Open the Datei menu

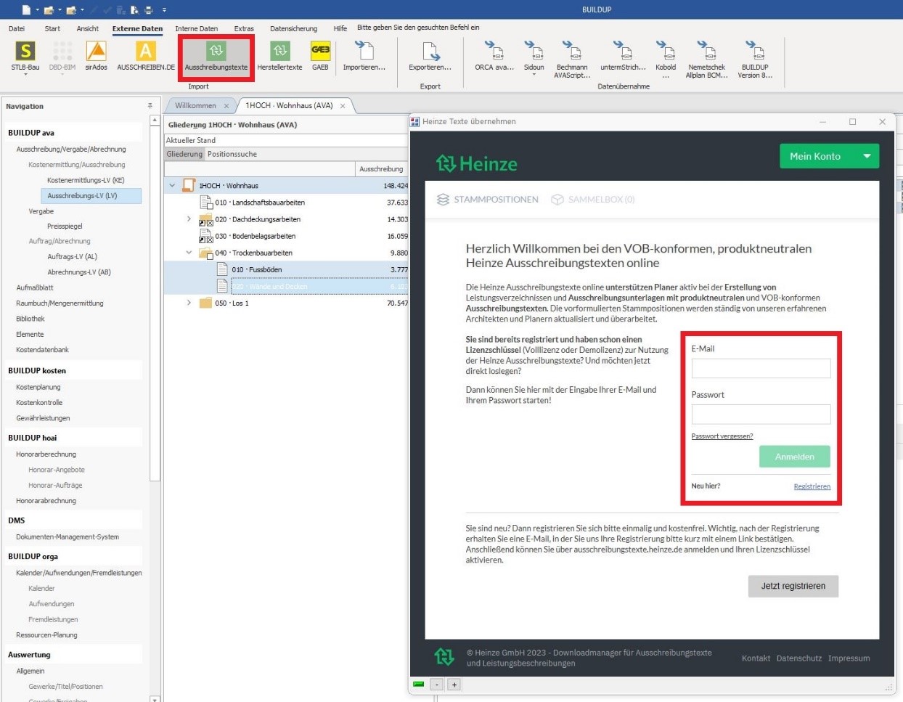pos(17,29)
